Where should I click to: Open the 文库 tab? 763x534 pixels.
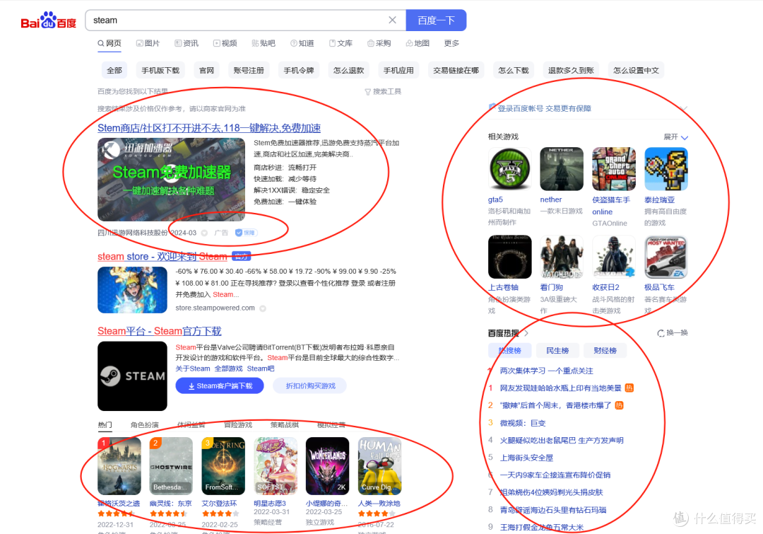[x=341, y=43]
